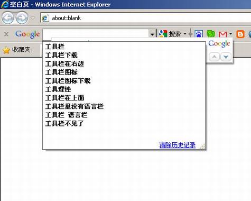Click the up arrow in Google popup
The width and height of the screenshot is (251, 201).
point(214,57)
